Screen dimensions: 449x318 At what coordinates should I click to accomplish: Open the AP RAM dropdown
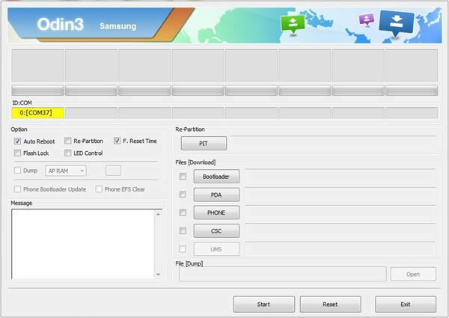[66, 171]
